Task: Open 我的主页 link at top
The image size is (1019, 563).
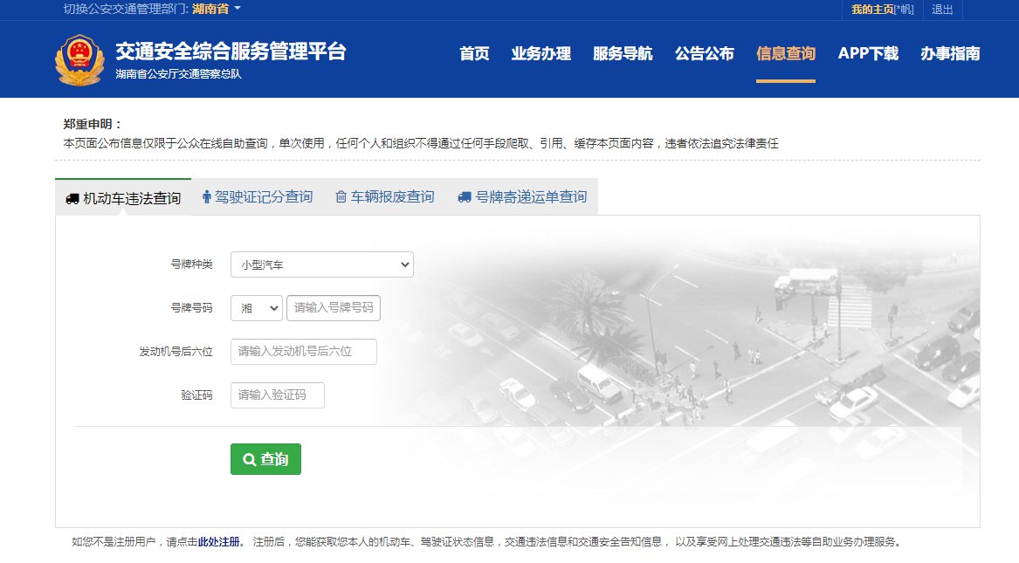Action: (871, 9)
